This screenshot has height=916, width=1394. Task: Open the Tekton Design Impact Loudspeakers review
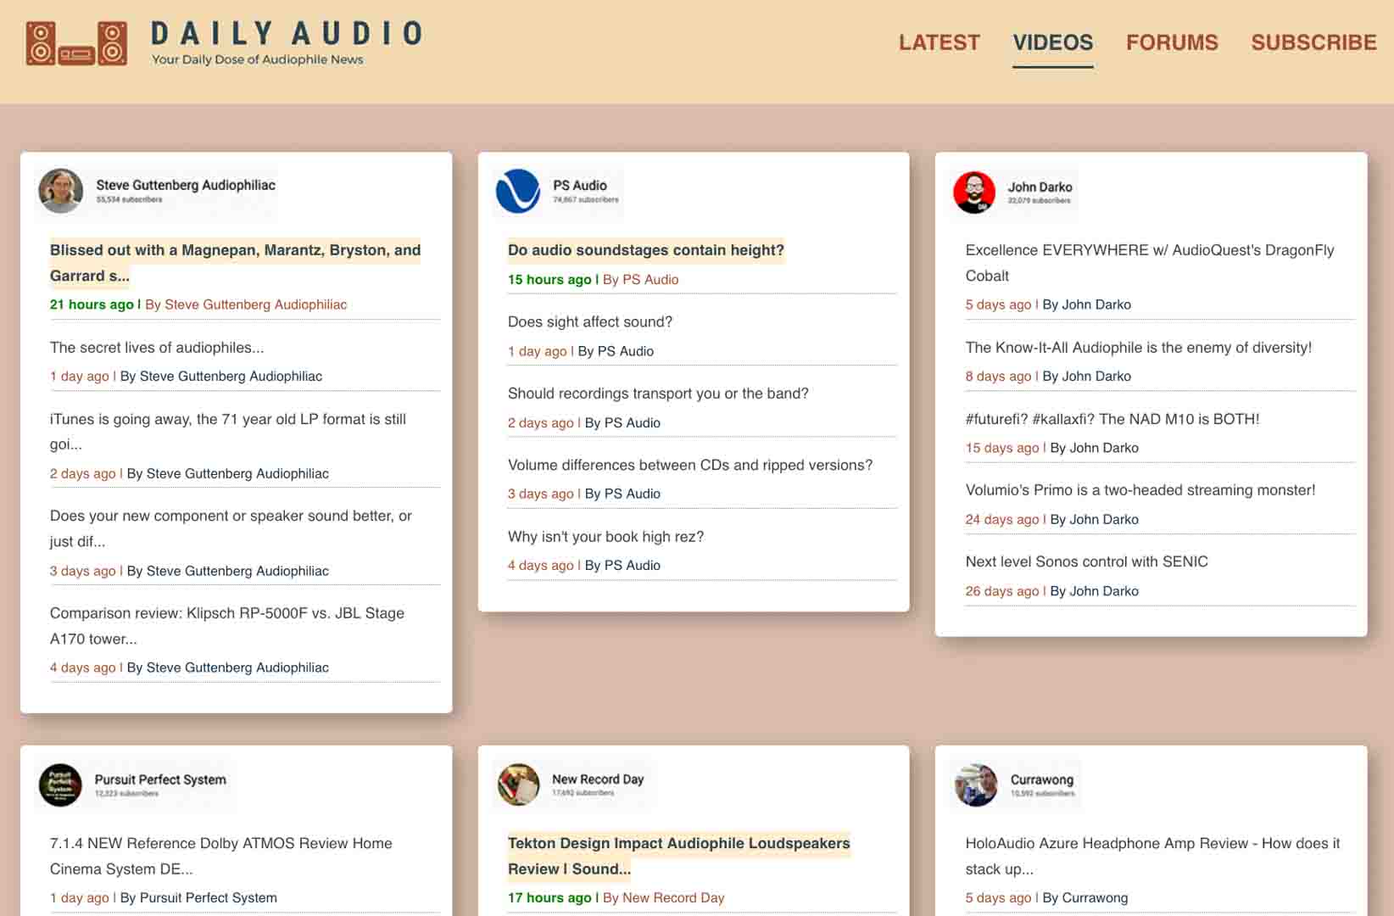[x=677, y=856]
